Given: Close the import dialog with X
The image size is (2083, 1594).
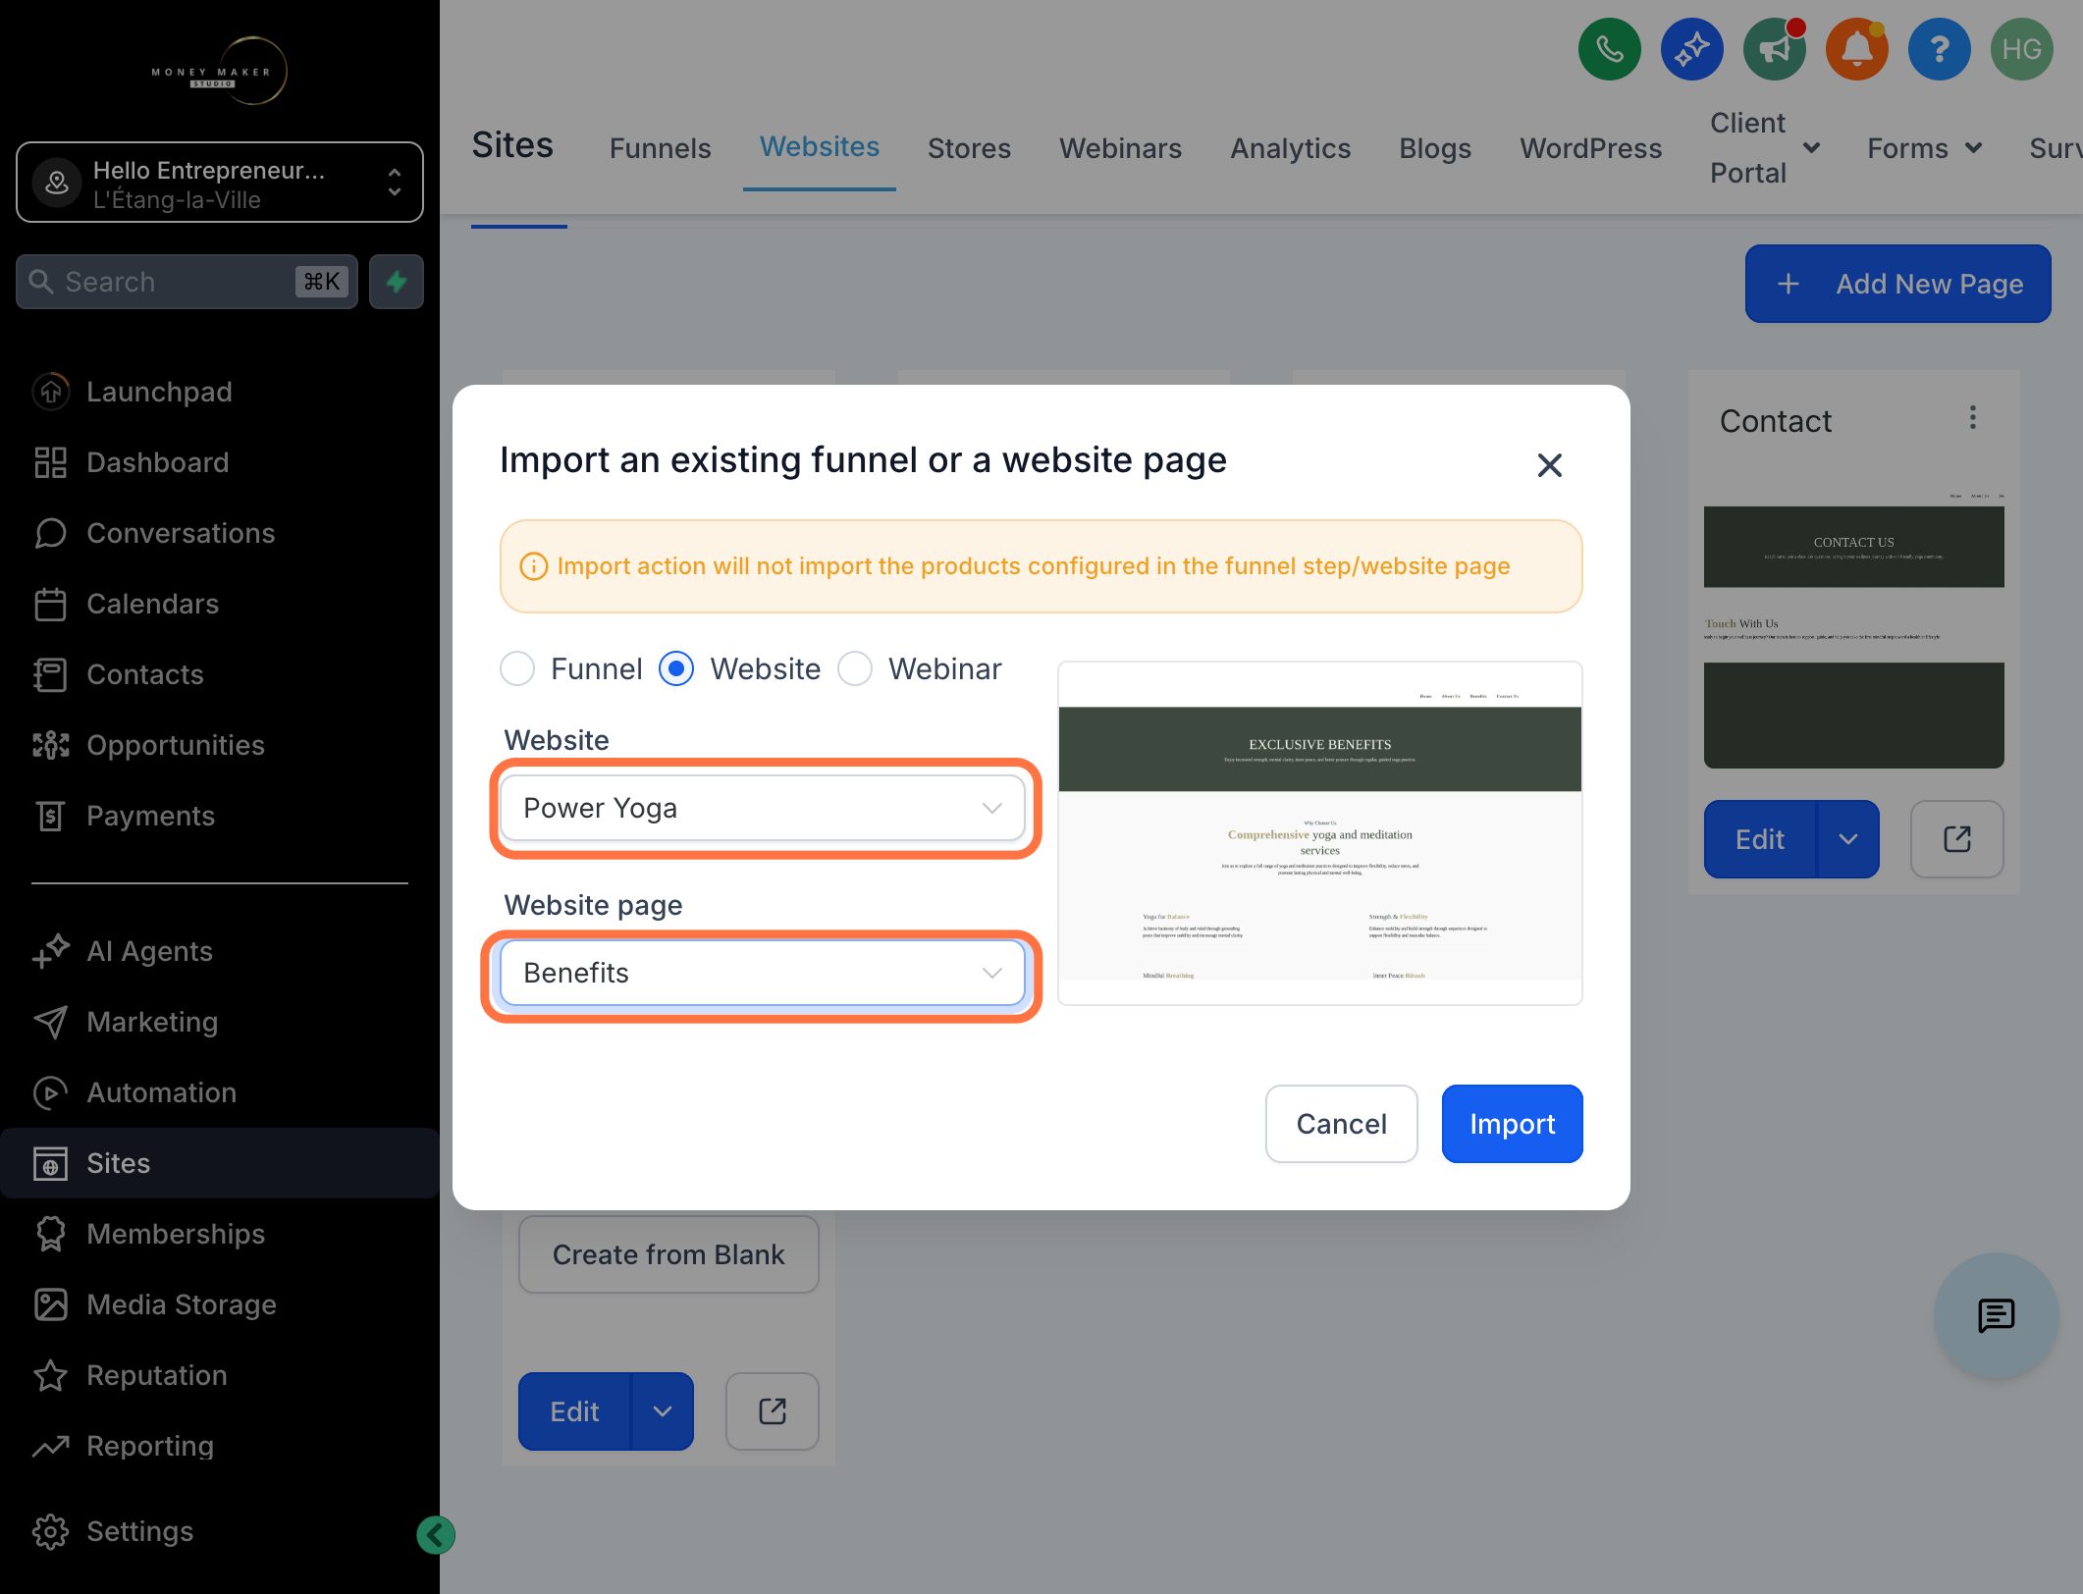Looking at the screenshot, I should 1549,465.
